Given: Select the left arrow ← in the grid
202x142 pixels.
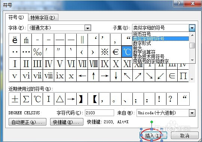Looking at the screenshot, I should coord(82,76).
